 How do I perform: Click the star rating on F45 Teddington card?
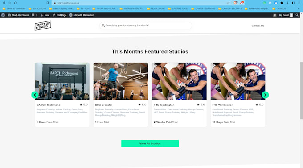(x=201, y=105)
